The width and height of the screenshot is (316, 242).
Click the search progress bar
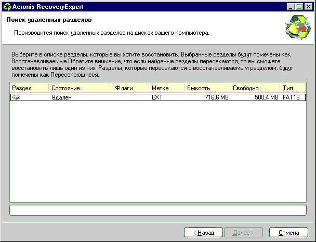point(158,210)
